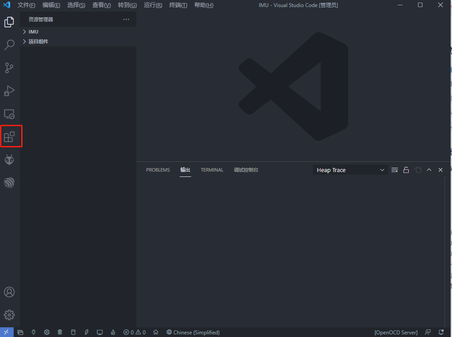Click the ESP-IDF folder icon in status bar
The image size is (452, 337).
coord(20,332)
